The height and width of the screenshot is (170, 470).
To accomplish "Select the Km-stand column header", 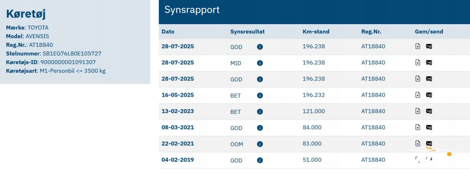I will (316, 32).
